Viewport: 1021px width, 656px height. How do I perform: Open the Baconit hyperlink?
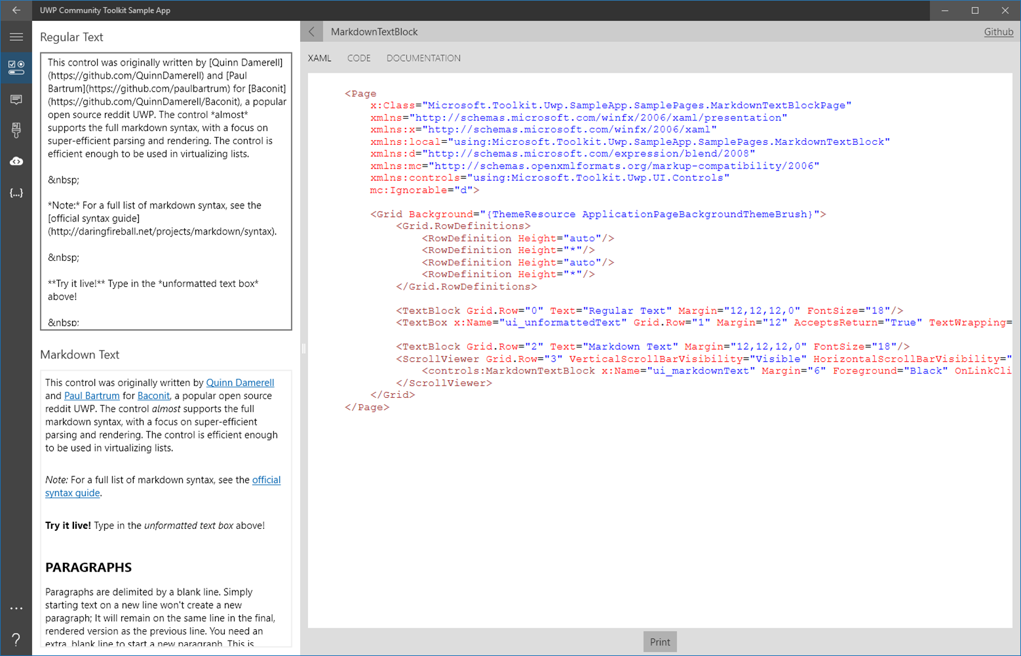click(153, 396)
